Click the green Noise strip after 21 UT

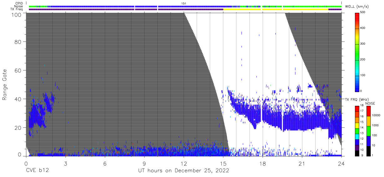(x=322, y=6)
